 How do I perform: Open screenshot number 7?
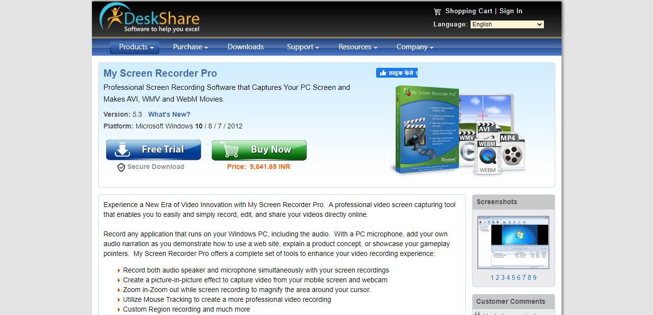(524, 277)
